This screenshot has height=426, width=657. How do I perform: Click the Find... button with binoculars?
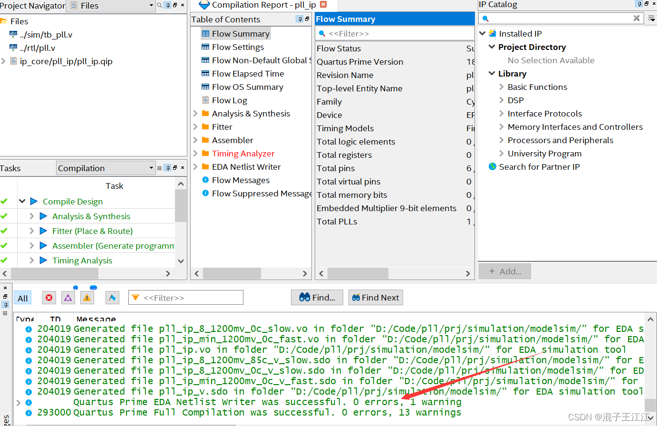point(317,298)
